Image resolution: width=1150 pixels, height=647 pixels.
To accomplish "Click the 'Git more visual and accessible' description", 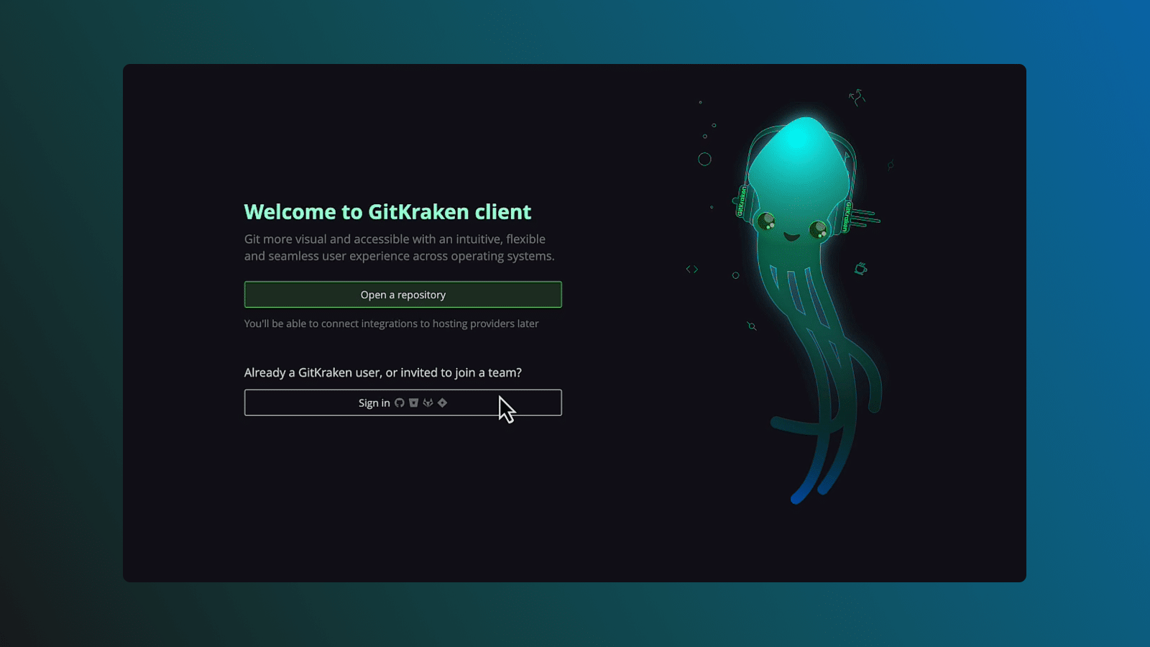I will pos(399,247).
